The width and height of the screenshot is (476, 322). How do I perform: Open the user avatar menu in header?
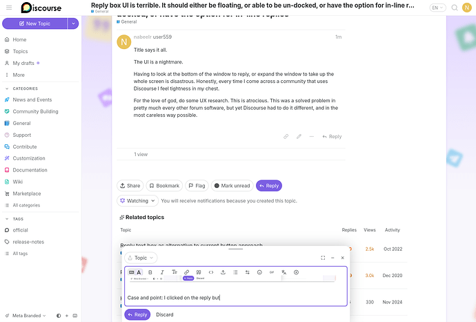coord(466,8)
